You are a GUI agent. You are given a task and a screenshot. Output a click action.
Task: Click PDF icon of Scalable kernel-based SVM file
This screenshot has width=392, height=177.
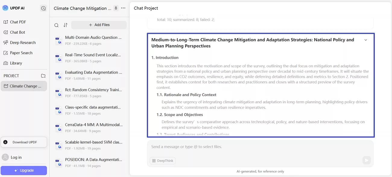click(58, 145)
